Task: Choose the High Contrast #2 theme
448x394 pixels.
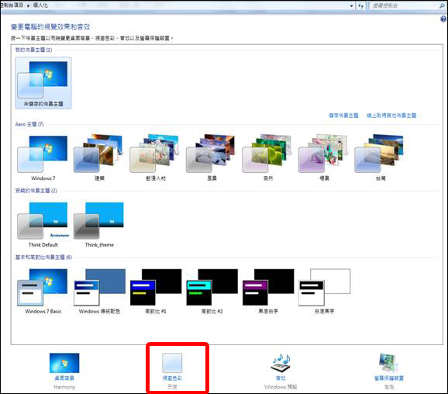Action: click(212, 291)
